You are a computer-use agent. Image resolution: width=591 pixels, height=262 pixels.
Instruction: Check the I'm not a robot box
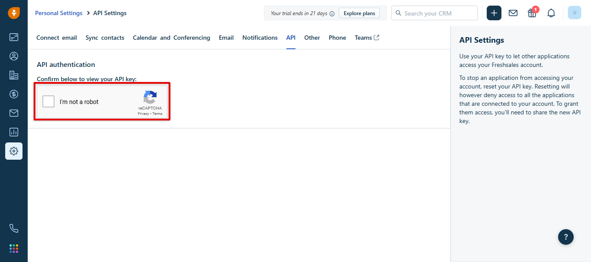(x=48, y=101)
